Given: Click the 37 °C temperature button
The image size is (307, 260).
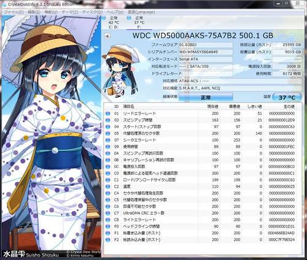Looking at the screenshot, I should point(287,97).
